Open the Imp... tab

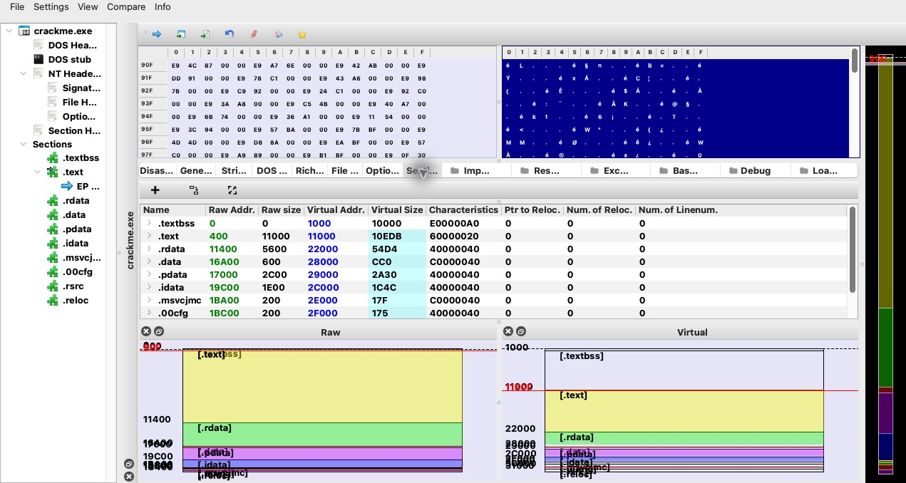(x=476, y=170)
